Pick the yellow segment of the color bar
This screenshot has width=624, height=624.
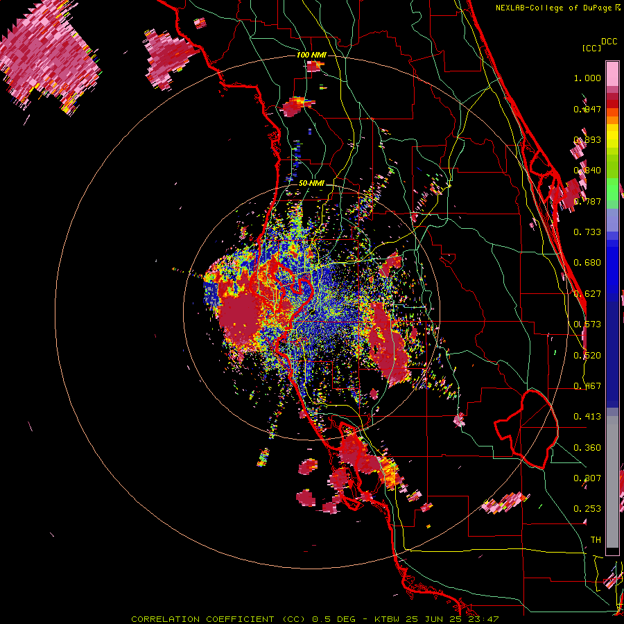(612, 137)
